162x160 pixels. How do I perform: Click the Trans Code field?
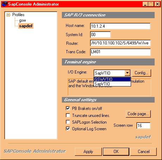(120, 52)
